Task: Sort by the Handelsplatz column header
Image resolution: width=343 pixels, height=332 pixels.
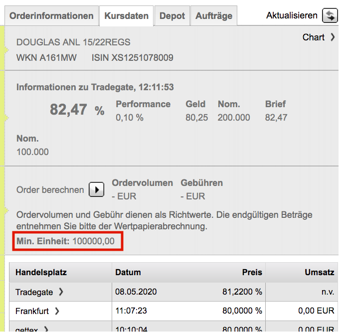Action: (x=41, y=273)
